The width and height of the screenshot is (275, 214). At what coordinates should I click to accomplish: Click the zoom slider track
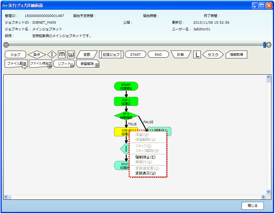(136, 45)
